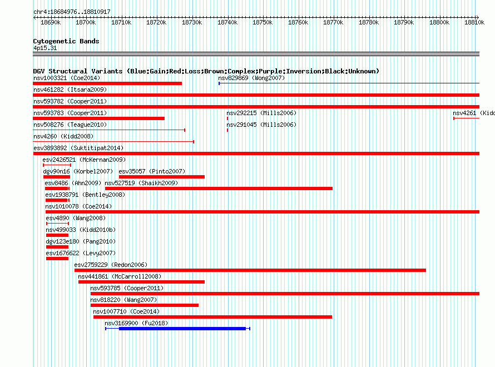Click the dgv123e180 (Pang2010) label
The image size is (495, 367).
click(x=81, y=241)
